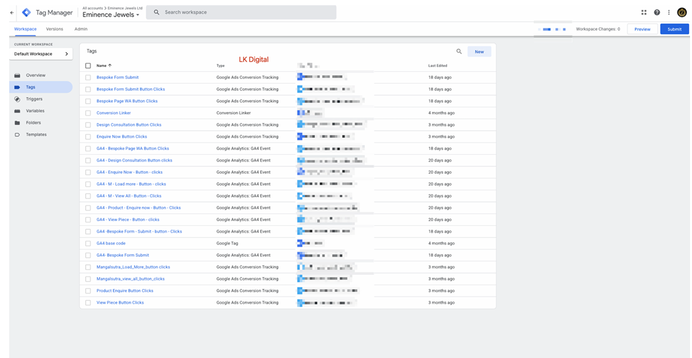Click the Search workspace input field
This screenshot has height=358, width=692.
tap(241, 13)
